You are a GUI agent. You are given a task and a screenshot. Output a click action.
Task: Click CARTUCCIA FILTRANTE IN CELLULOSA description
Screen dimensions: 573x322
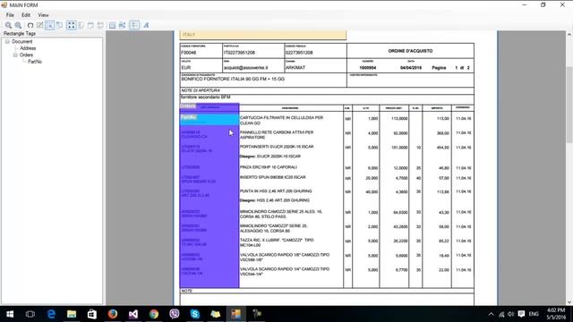(281, 120)
